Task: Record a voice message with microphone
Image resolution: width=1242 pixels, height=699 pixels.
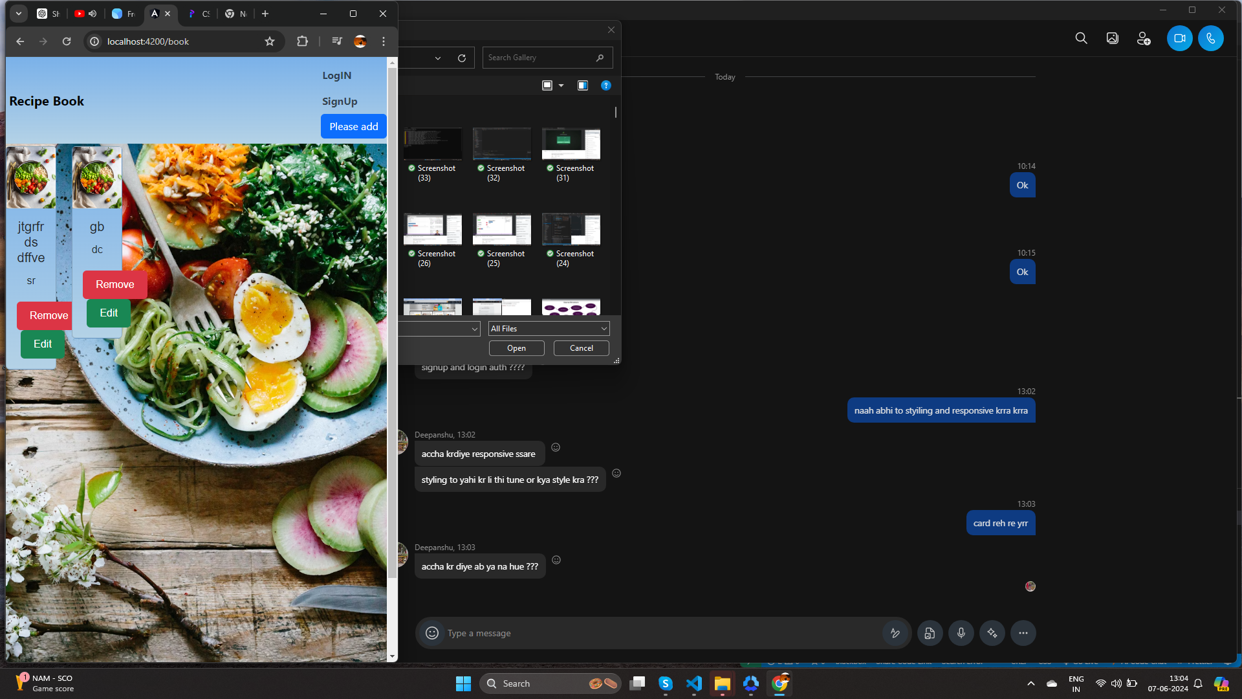Action: pos(961,633)
